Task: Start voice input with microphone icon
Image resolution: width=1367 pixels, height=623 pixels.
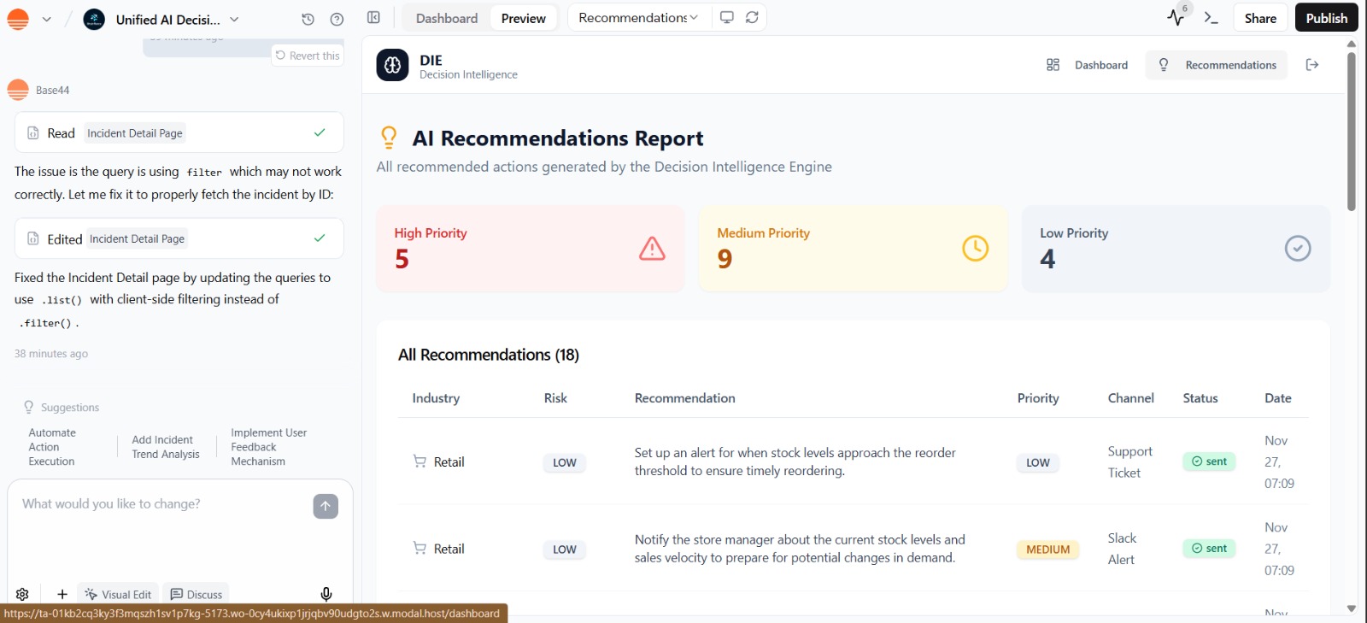Action: click(326, 594)
